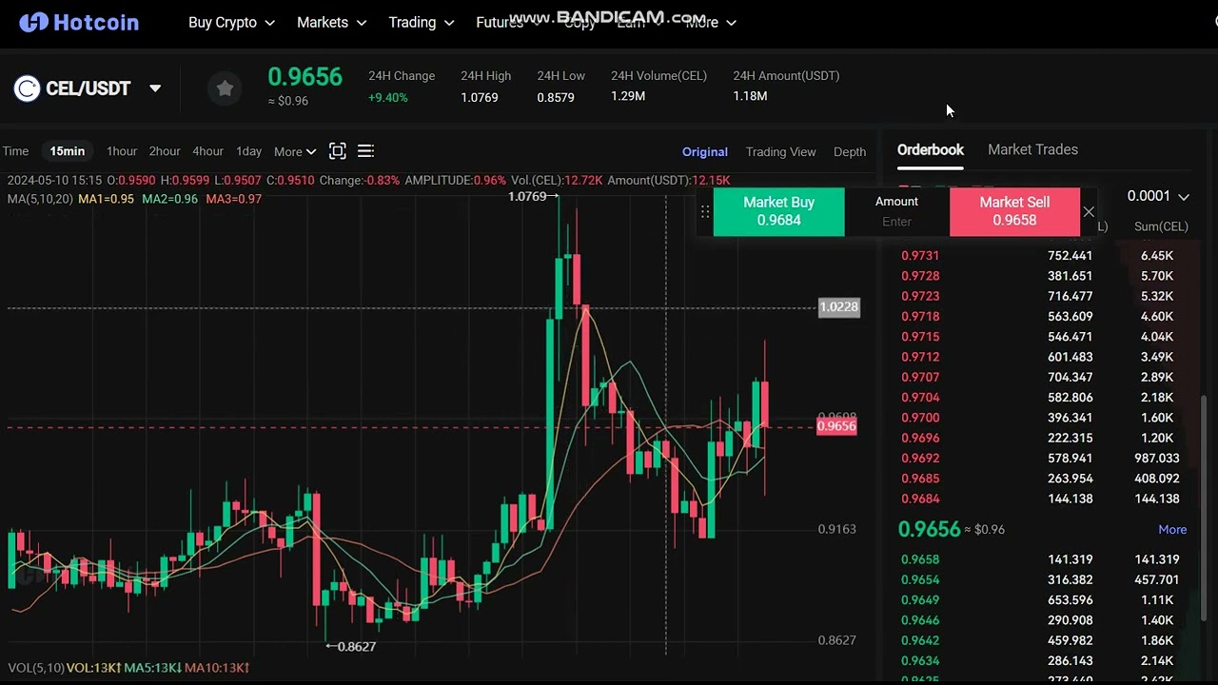The height and width of the screenshot is (685, 1218).
Task: Open the Orderbook tab
Action: click(931, 149)
